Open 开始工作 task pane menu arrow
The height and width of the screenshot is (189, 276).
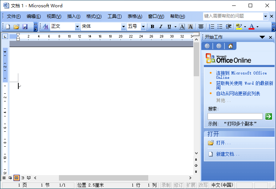(262, 37)
